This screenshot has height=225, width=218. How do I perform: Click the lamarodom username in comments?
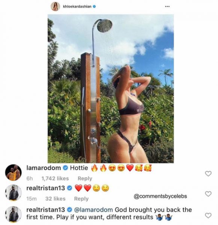tap(44, 168)
